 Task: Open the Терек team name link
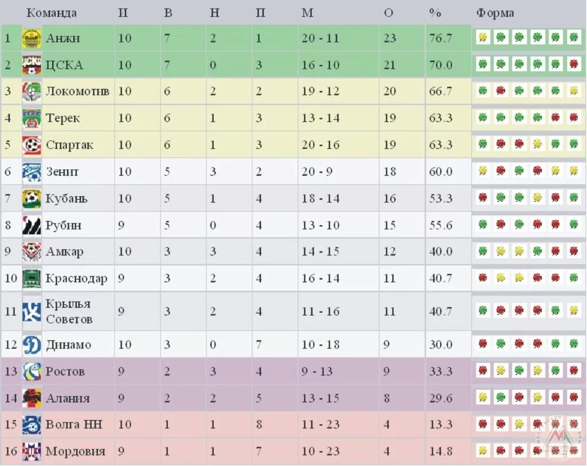62,118
